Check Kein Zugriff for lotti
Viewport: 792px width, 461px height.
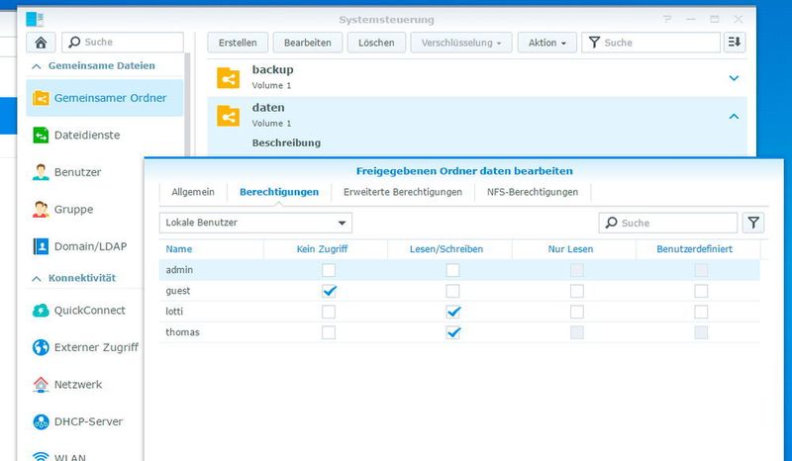point(329,312)
